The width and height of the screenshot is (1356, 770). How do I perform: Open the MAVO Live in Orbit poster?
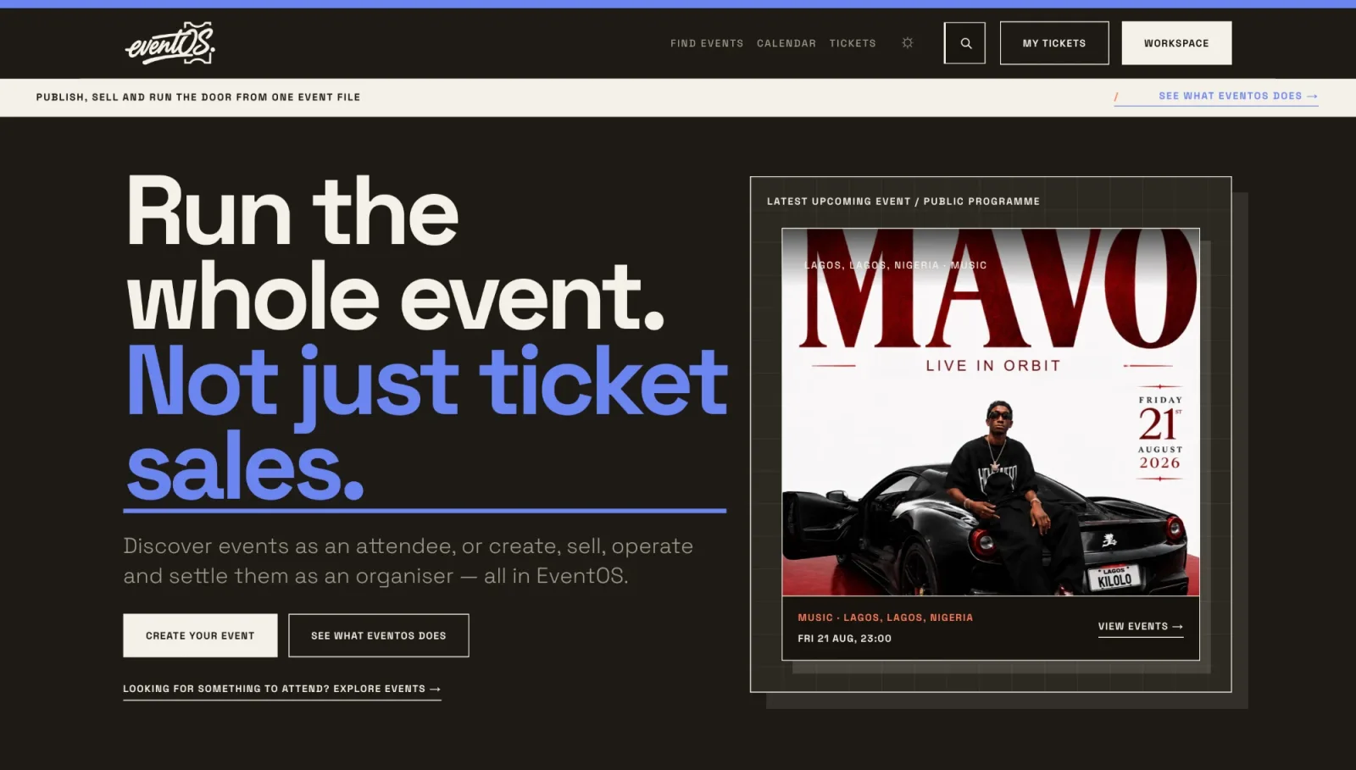(x=991, y=412)
